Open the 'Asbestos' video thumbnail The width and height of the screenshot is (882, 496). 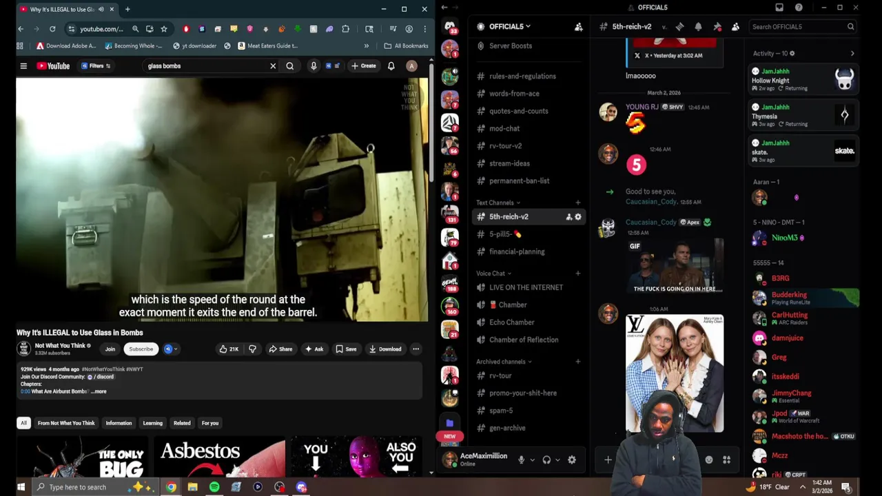(x=219, y=457)
